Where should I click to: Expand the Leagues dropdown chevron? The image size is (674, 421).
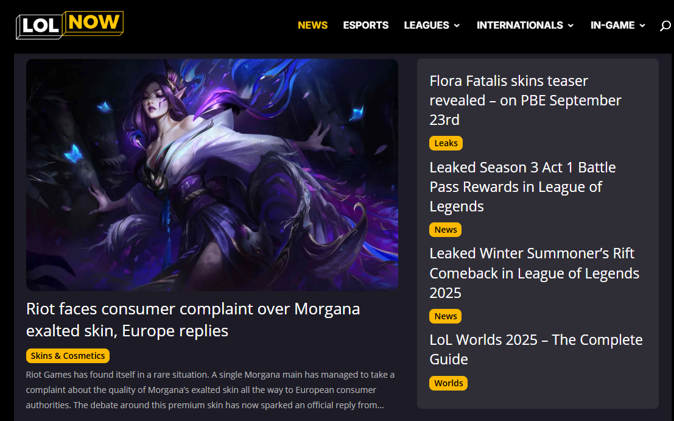[x=457, y=26]
